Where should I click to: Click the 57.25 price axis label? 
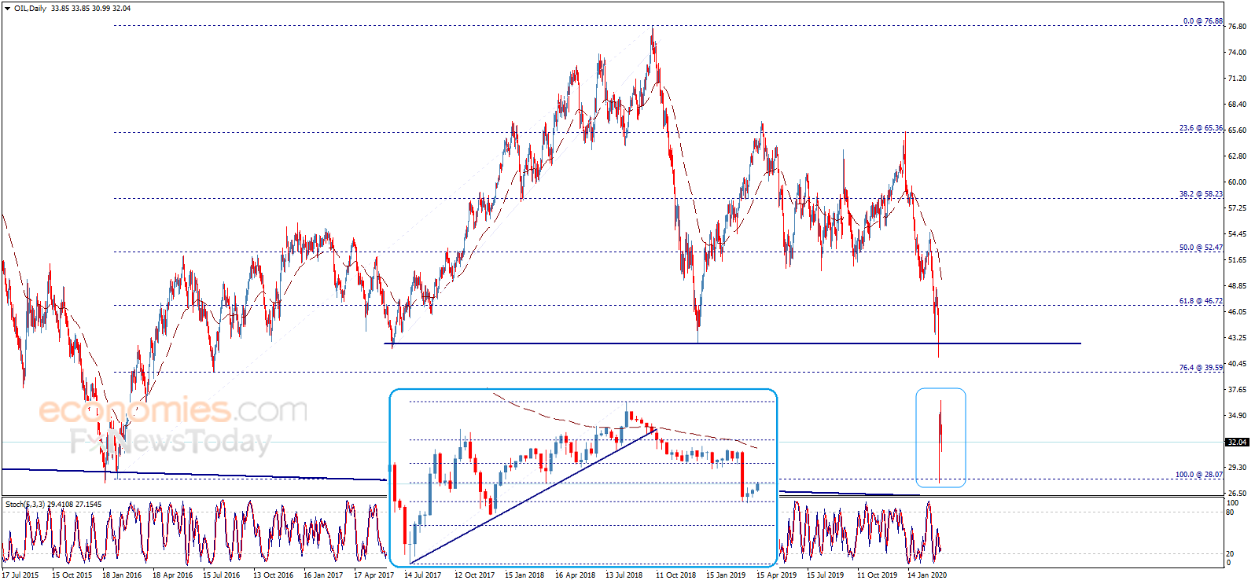point(1237,208)
